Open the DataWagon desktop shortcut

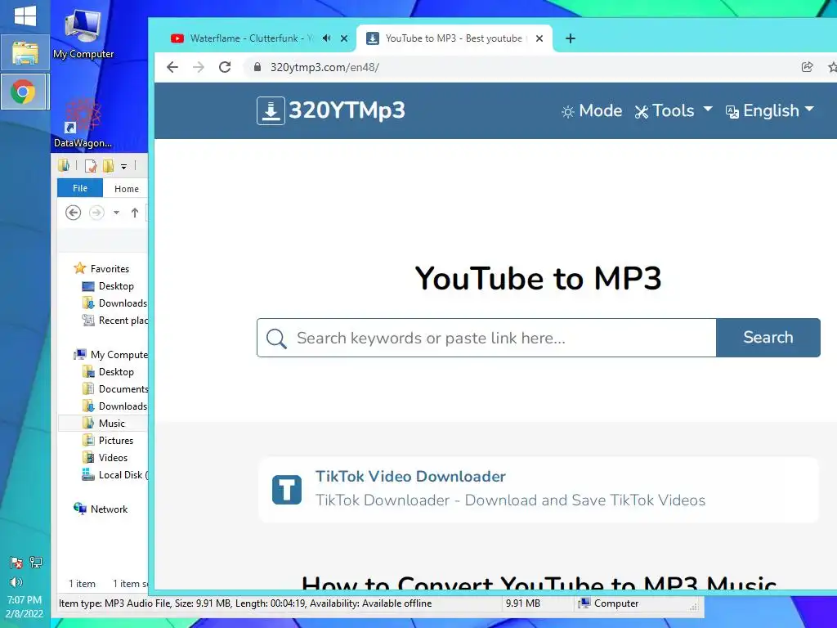coord(83,123)
